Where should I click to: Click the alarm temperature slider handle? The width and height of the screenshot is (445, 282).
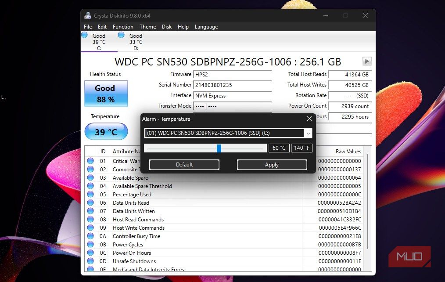tap(219, 148)
